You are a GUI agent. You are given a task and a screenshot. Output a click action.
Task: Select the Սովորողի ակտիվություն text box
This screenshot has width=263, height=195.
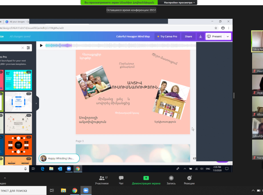click(x=92, y=120)
